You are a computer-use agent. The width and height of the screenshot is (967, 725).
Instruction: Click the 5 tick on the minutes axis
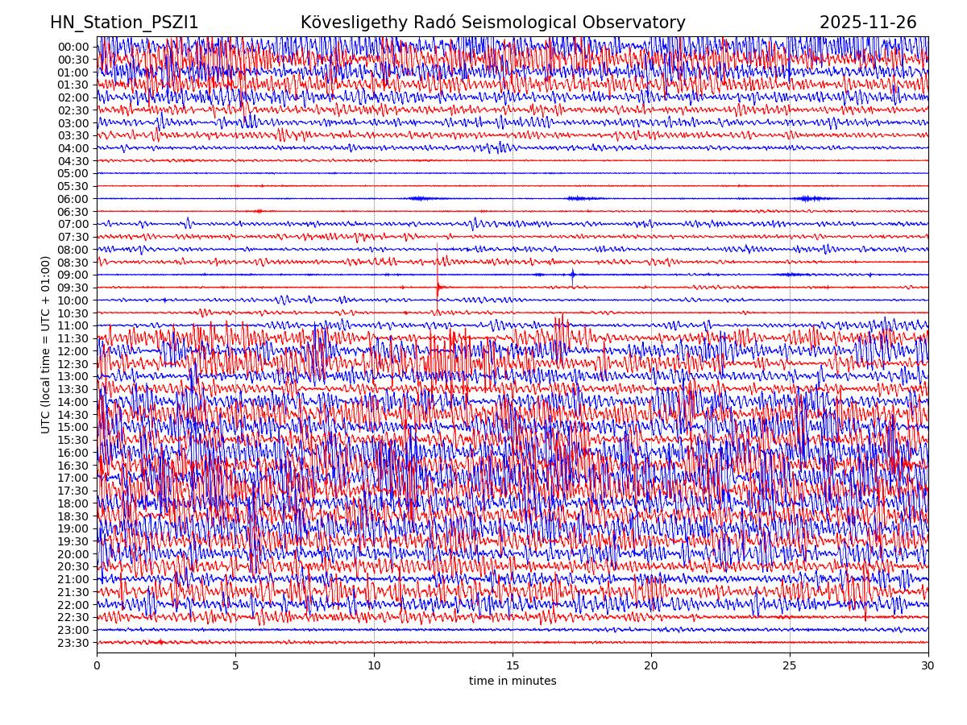(235, 666)
